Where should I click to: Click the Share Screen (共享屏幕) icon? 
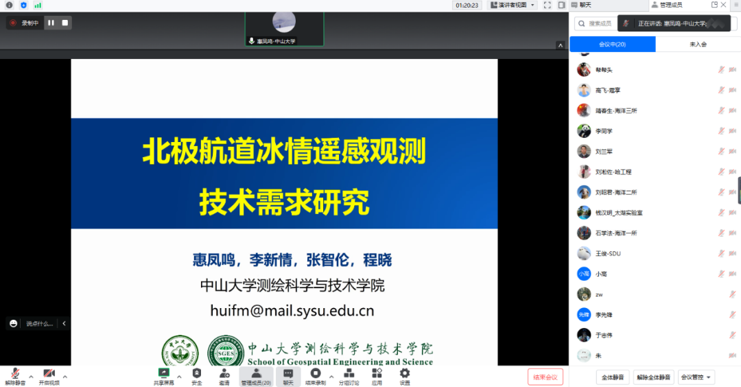point(163,373)
